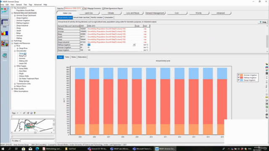Click the Climate button
The height and width of the screenshot is (151, 269).
pos(111,13)
